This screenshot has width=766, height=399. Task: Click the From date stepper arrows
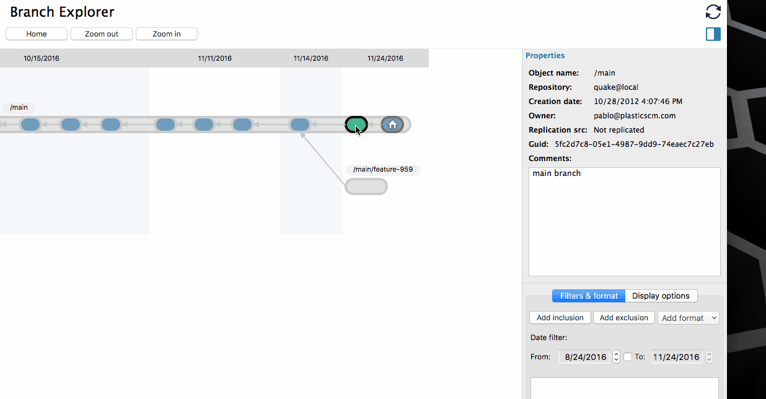tap(616, 357)
